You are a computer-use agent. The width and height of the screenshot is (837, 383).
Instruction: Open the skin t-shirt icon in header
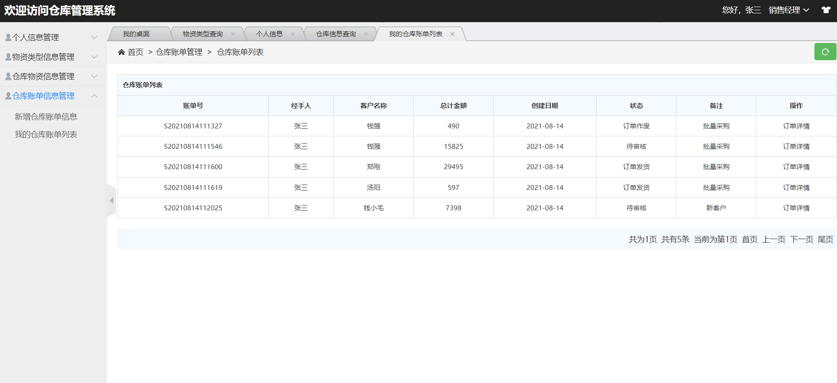(x=826, y=10)
